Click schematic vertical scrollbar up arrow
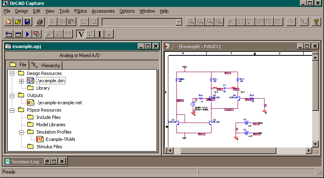The width and height of the screenshot is (324, 178). (315, 57)
